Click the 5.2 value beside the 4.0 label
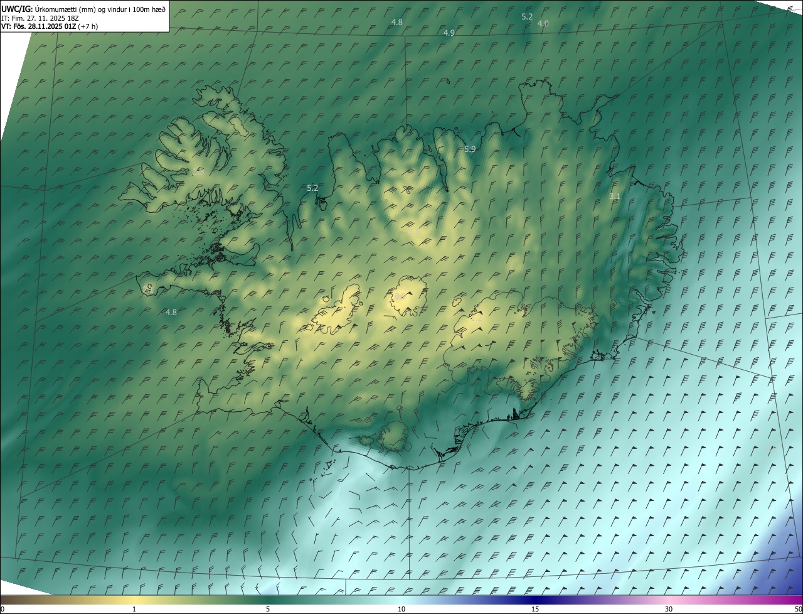Screen dimensions: 803x614 coord(527,16)
